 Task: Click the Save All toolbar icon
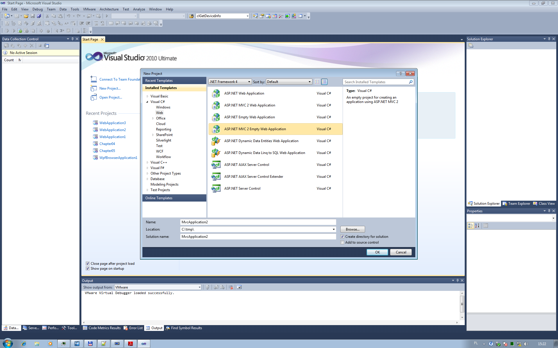(39, 16)
